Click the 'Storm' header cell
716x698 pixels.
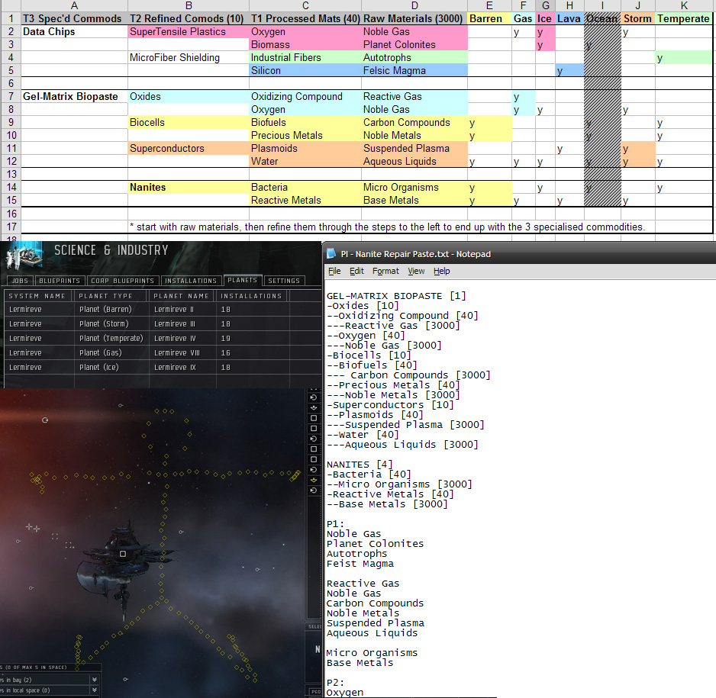638,19
